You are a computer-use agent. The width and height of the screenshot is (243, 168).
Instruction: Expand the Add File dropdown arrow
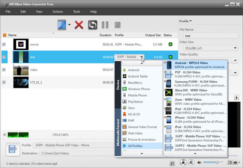(69, 25)
